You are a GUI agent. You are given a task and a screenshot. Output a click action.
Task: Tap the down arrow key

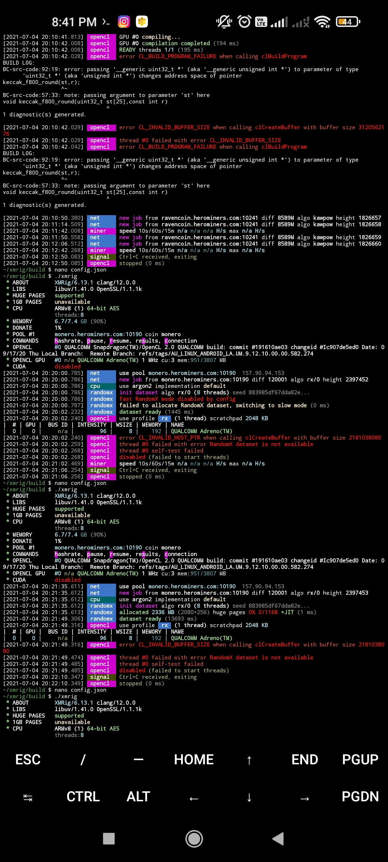pyautogui.click(x=249, y=797)
